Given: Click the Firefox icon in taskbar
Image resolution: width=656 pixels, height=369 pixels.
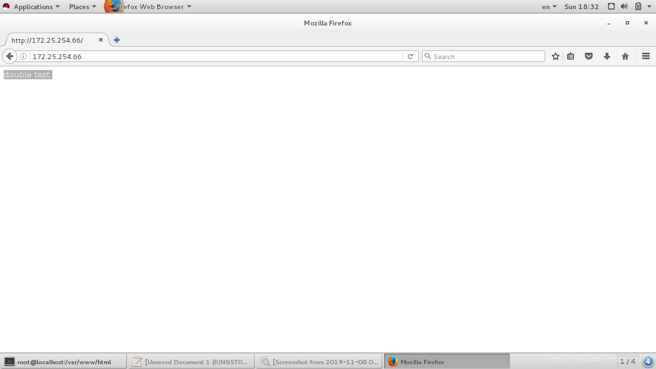Looking at the screenshot, I should point(393,362).
